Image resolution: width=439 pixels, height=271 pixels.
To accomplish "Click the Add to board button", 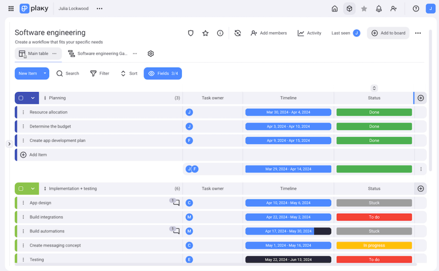I will (388, 33).
